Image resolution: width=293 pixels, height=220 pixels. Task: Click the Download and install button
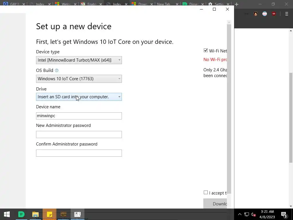(x=215, y=204)
